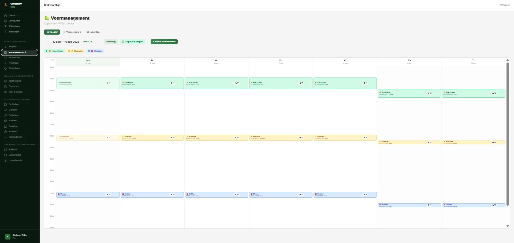
Task: Open Diensten in the sidebar
Action: tap(20, 110)
